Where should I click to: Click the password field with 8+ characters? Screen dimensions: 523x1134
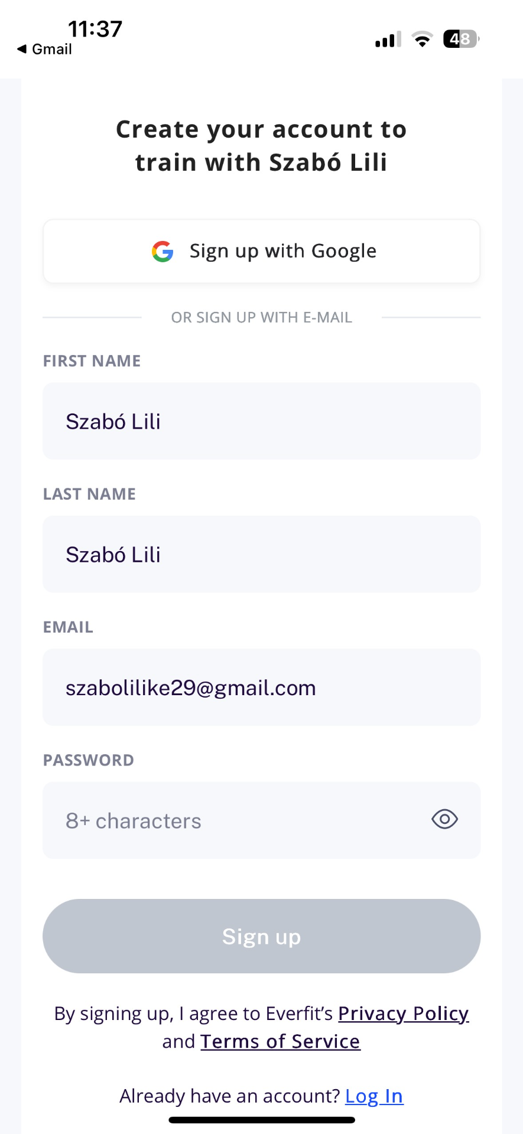(236, 820)
